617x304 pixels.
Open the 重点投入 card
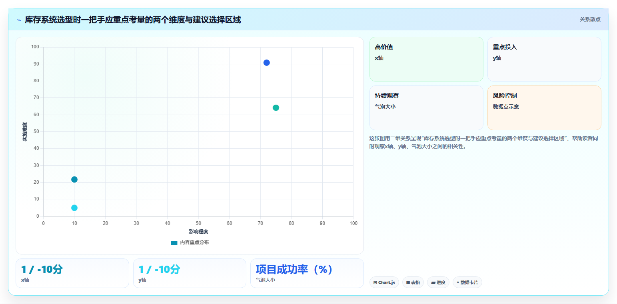click(x=544, y=59)
